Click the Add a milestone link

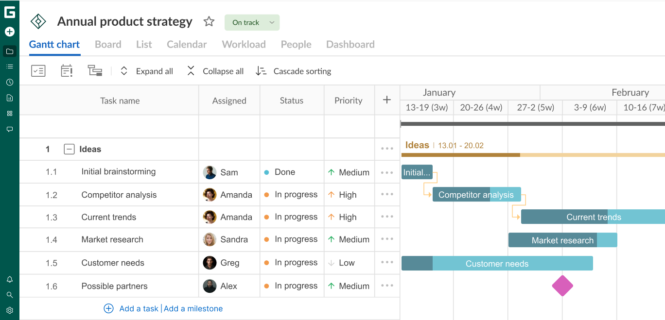click(193, 308)
